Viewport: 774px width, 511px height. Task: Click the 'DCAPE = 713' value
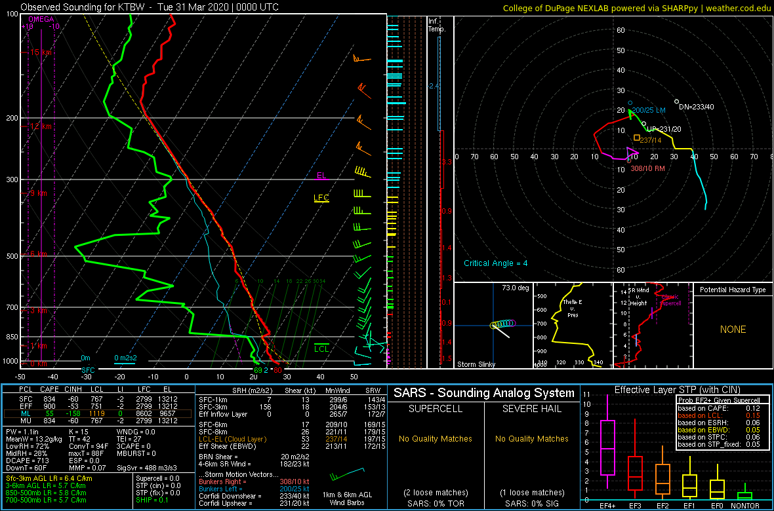pos(26,460)
